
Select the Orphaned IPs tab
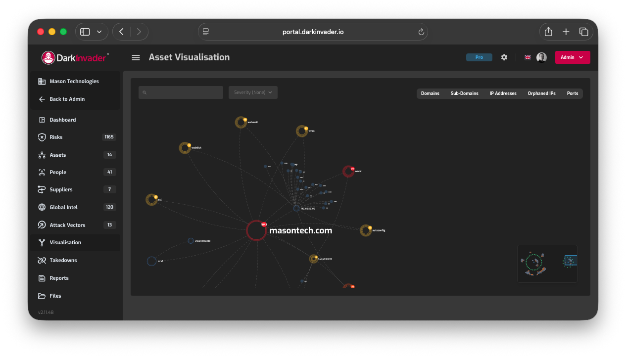(x=541, y=93)
